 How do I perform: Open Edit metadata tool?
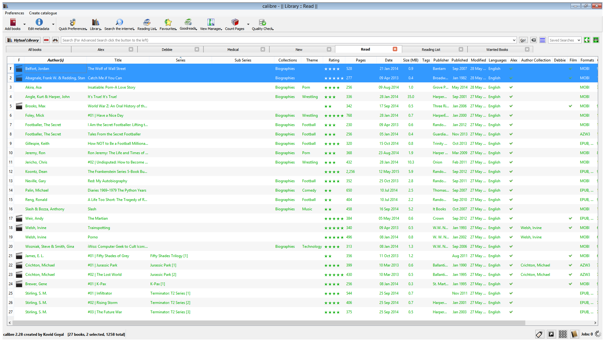[39, 22]
